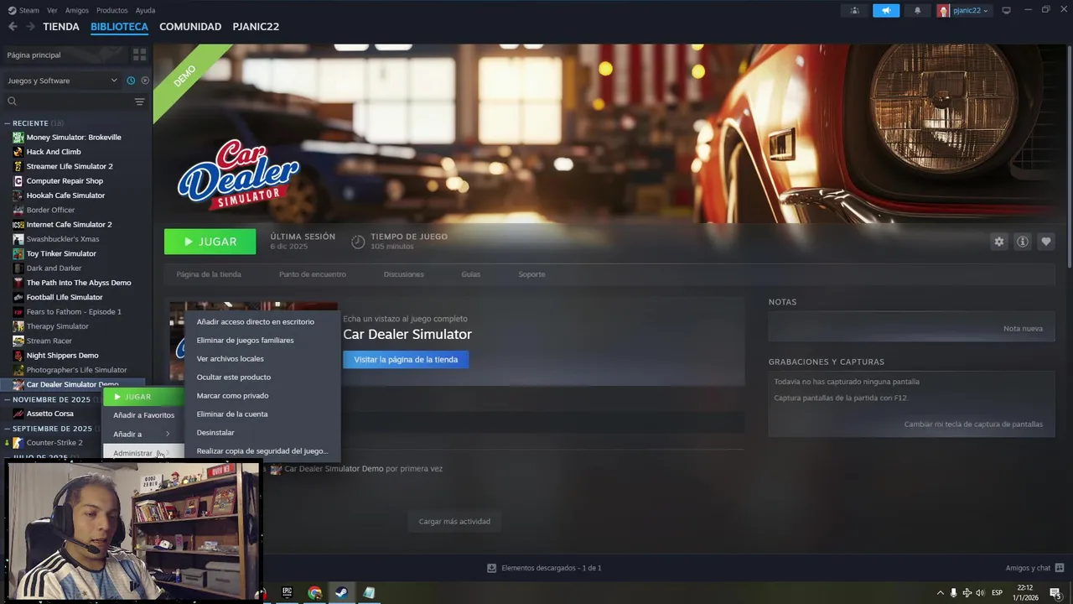The height and width of the screenshot is (604, 1073).
Task: Open downloads status Elementos descargados
Action: 544,568
